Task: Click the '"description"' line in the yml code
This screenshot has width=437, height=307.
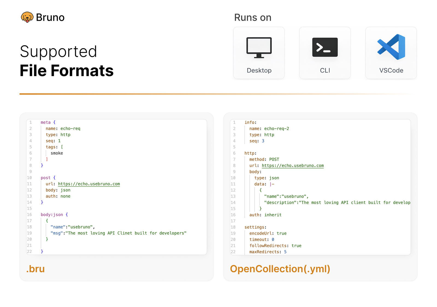Action: pyautogui.click(x=337, y=202)
